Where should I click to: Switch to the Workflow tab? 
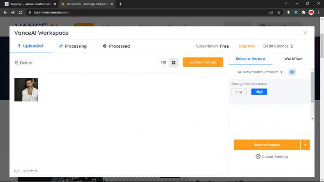[293, 59]
